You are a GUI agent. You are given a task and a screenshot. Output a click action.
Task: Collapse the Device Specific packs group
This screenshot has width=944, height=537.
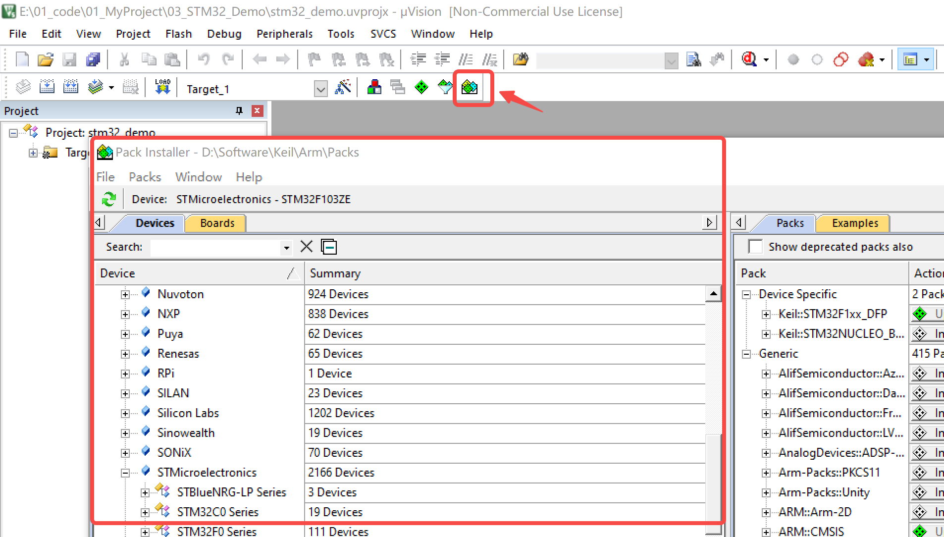746,294
